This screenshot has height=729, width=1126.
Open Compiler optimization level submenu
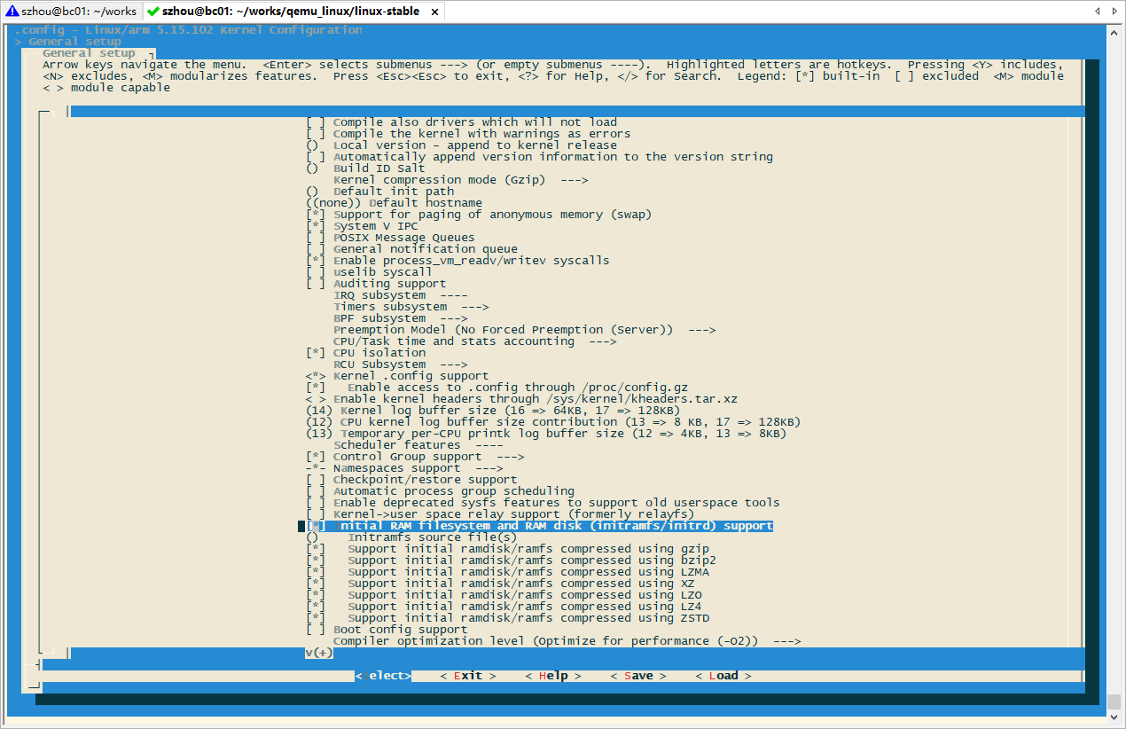(x=567, y=641)
